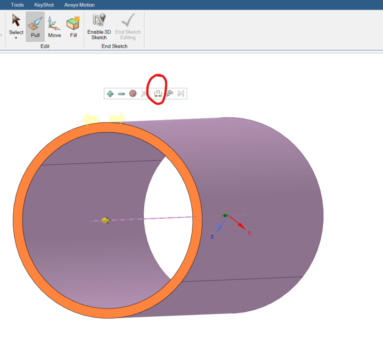Choose the Move tool
Screen dimensions: 383x341
coord(54,27)
